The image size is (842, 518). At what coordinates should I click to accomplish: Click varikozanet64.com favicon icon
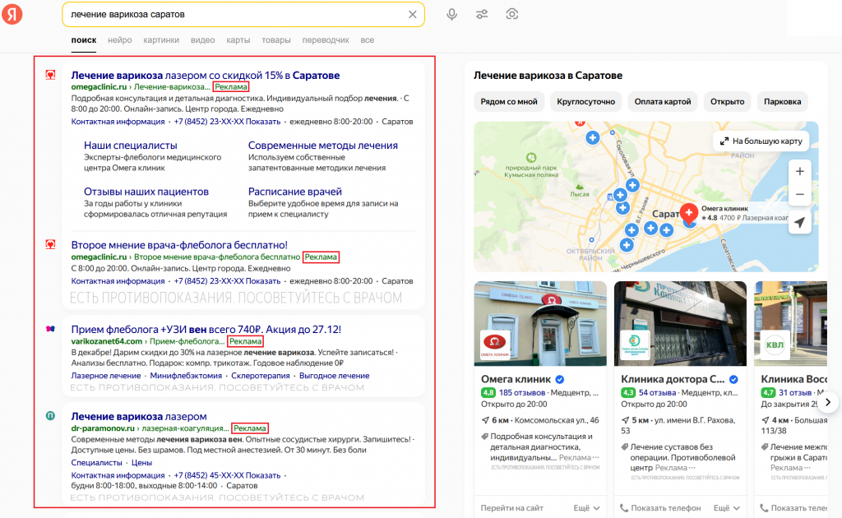pos(50,329)
